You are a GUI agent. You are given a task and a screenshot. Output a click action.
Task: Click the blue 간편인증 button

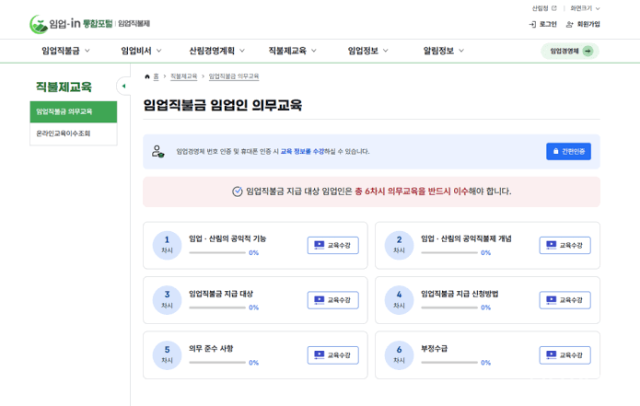click(x=568, y=151)
